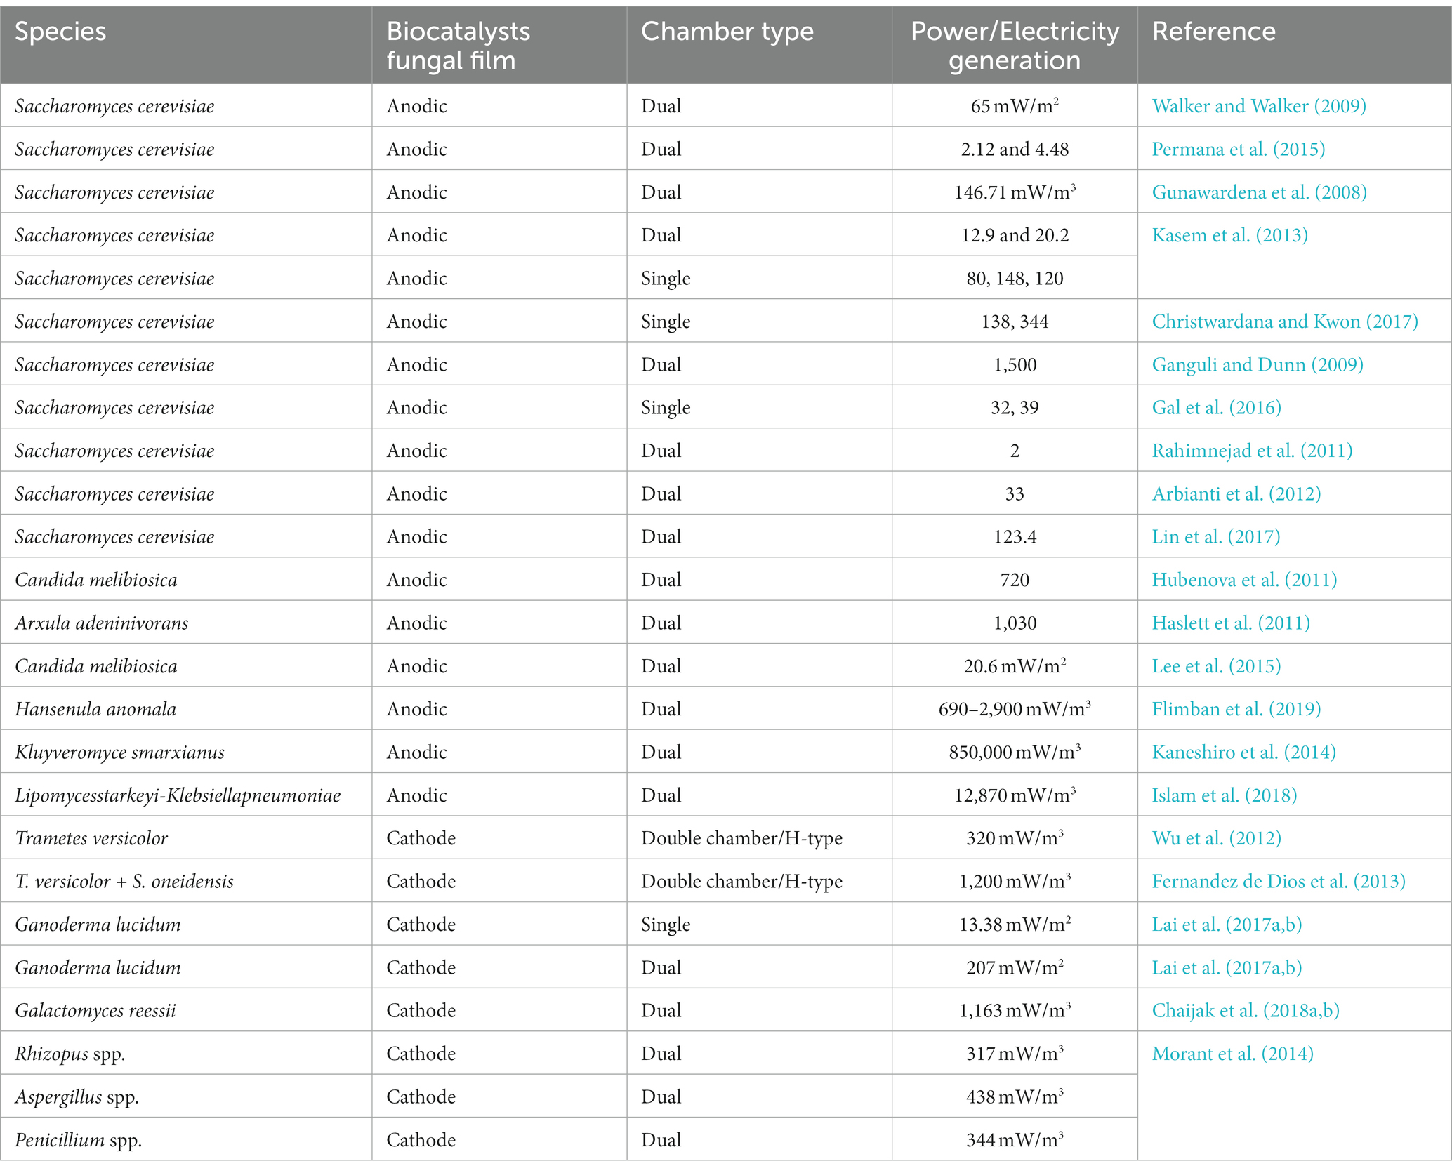Select the 2.12 and 4.48 value
The height and width of the screenshot is (1173, 1452).
[1015, 149]
